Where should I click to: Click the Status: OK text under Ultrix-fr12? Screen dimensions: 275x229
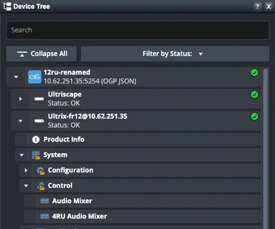point(64,125)
